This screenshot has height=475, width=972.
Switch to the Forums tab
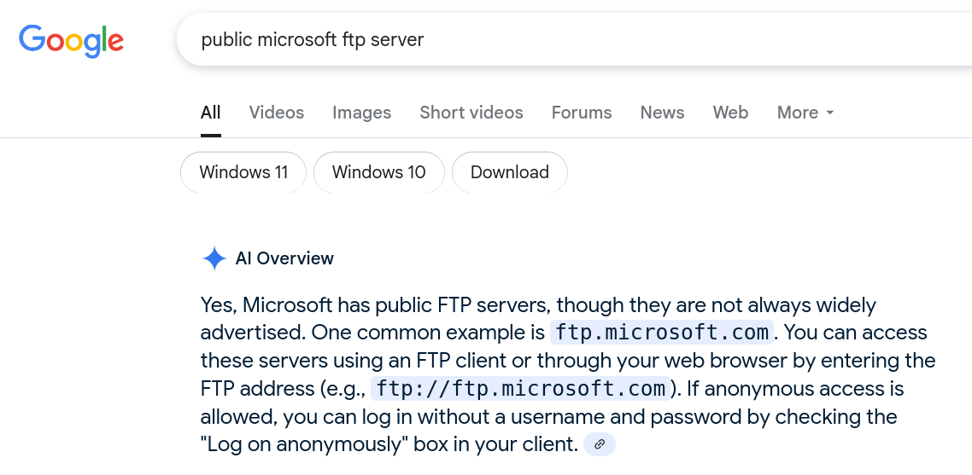coord(581,113)
